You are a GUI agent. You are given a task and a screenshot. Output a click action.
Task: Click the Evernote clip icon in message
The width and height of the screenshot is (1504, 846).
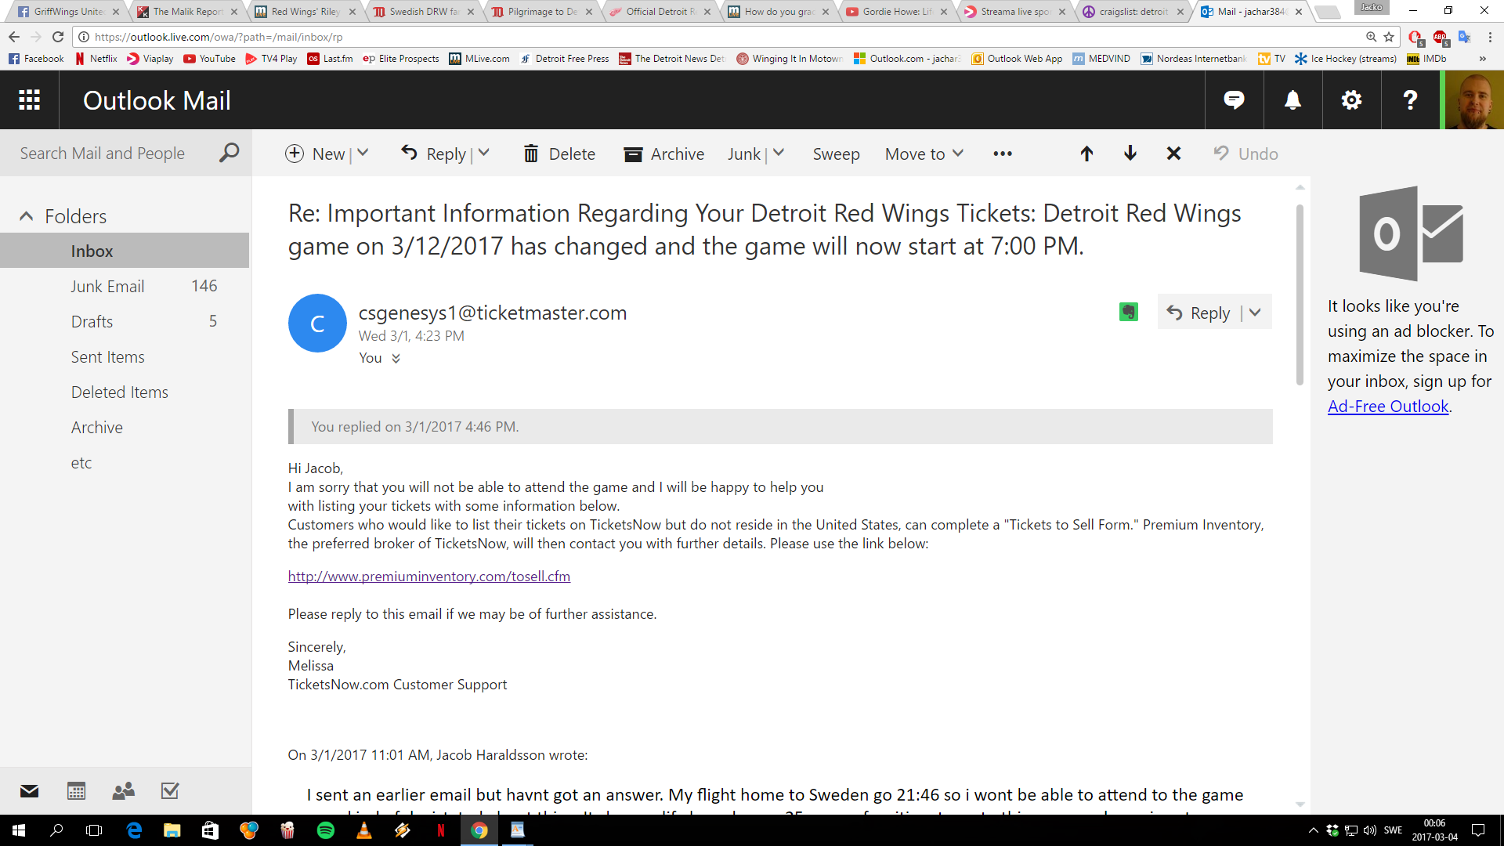(x=1129, y=312)
